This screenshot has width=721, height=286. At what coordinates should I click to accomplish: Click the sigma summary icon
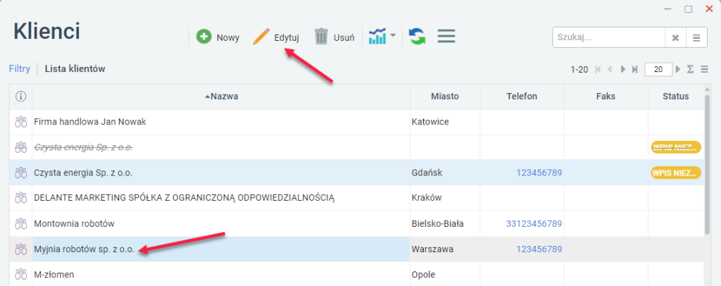pos(690,70)
